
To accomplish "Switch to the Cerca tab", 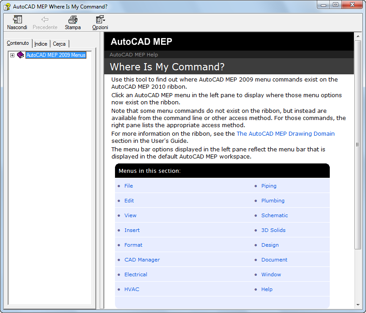I will click(x=60, y=44).
